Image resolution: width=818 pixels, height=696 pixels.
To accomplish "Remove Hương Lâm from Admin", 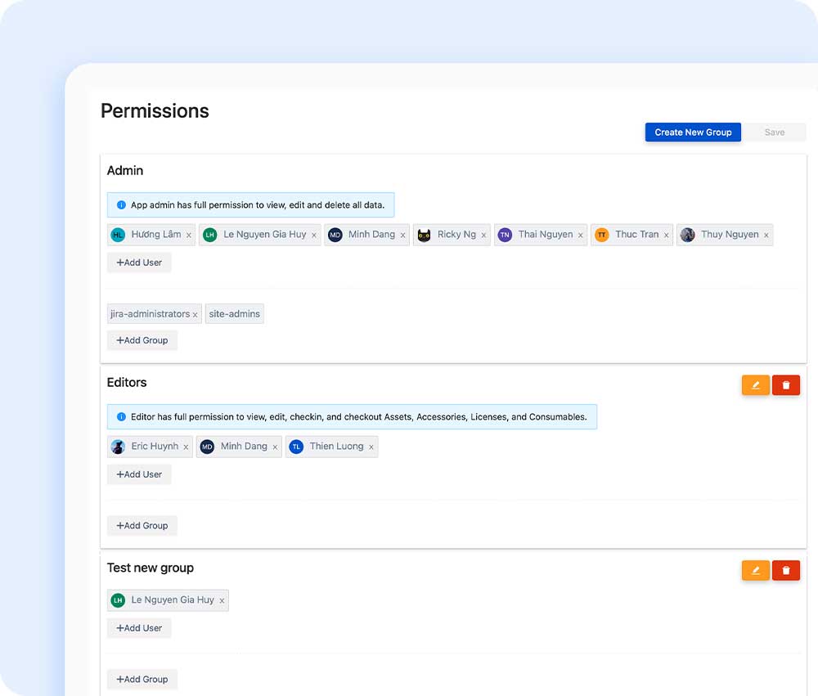I will (189, 236).
